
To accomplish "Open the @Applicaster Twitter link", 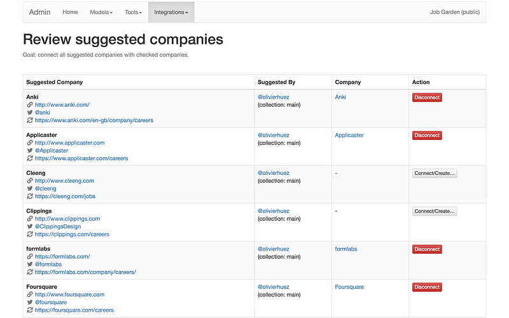I will 52,150.
